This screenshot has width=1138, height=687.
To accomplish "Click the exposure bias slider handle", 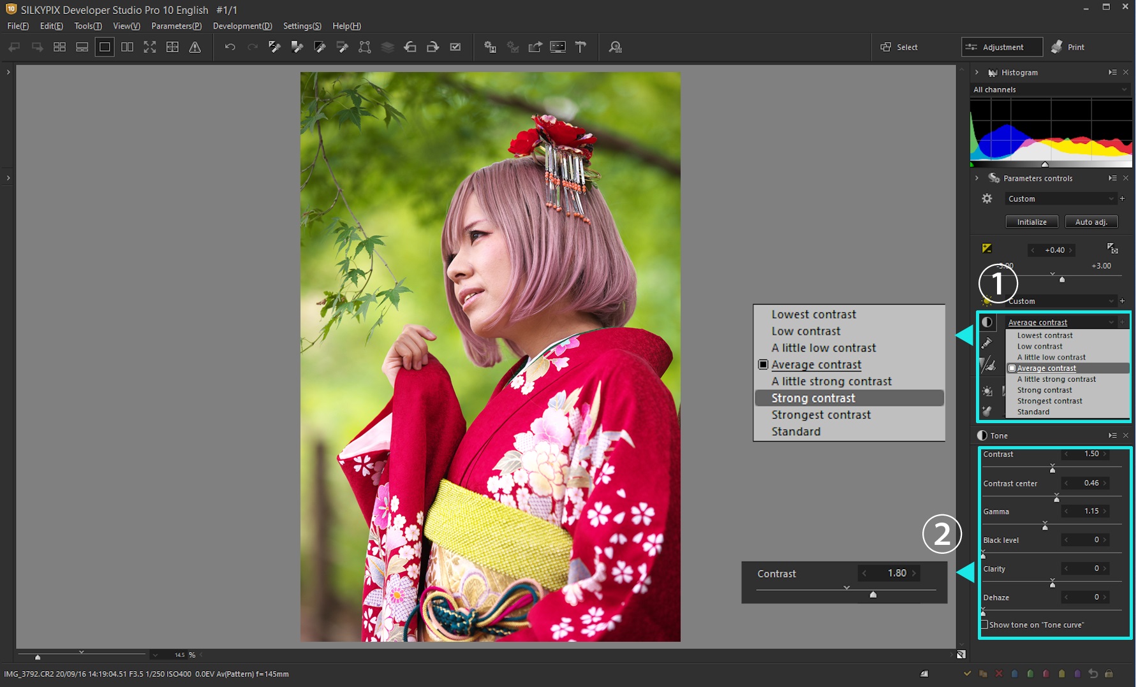I will point(1062,280).
